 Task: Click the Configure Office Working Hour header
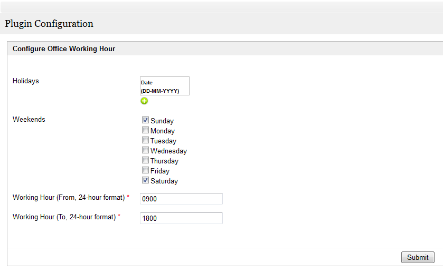coord(64,48)
